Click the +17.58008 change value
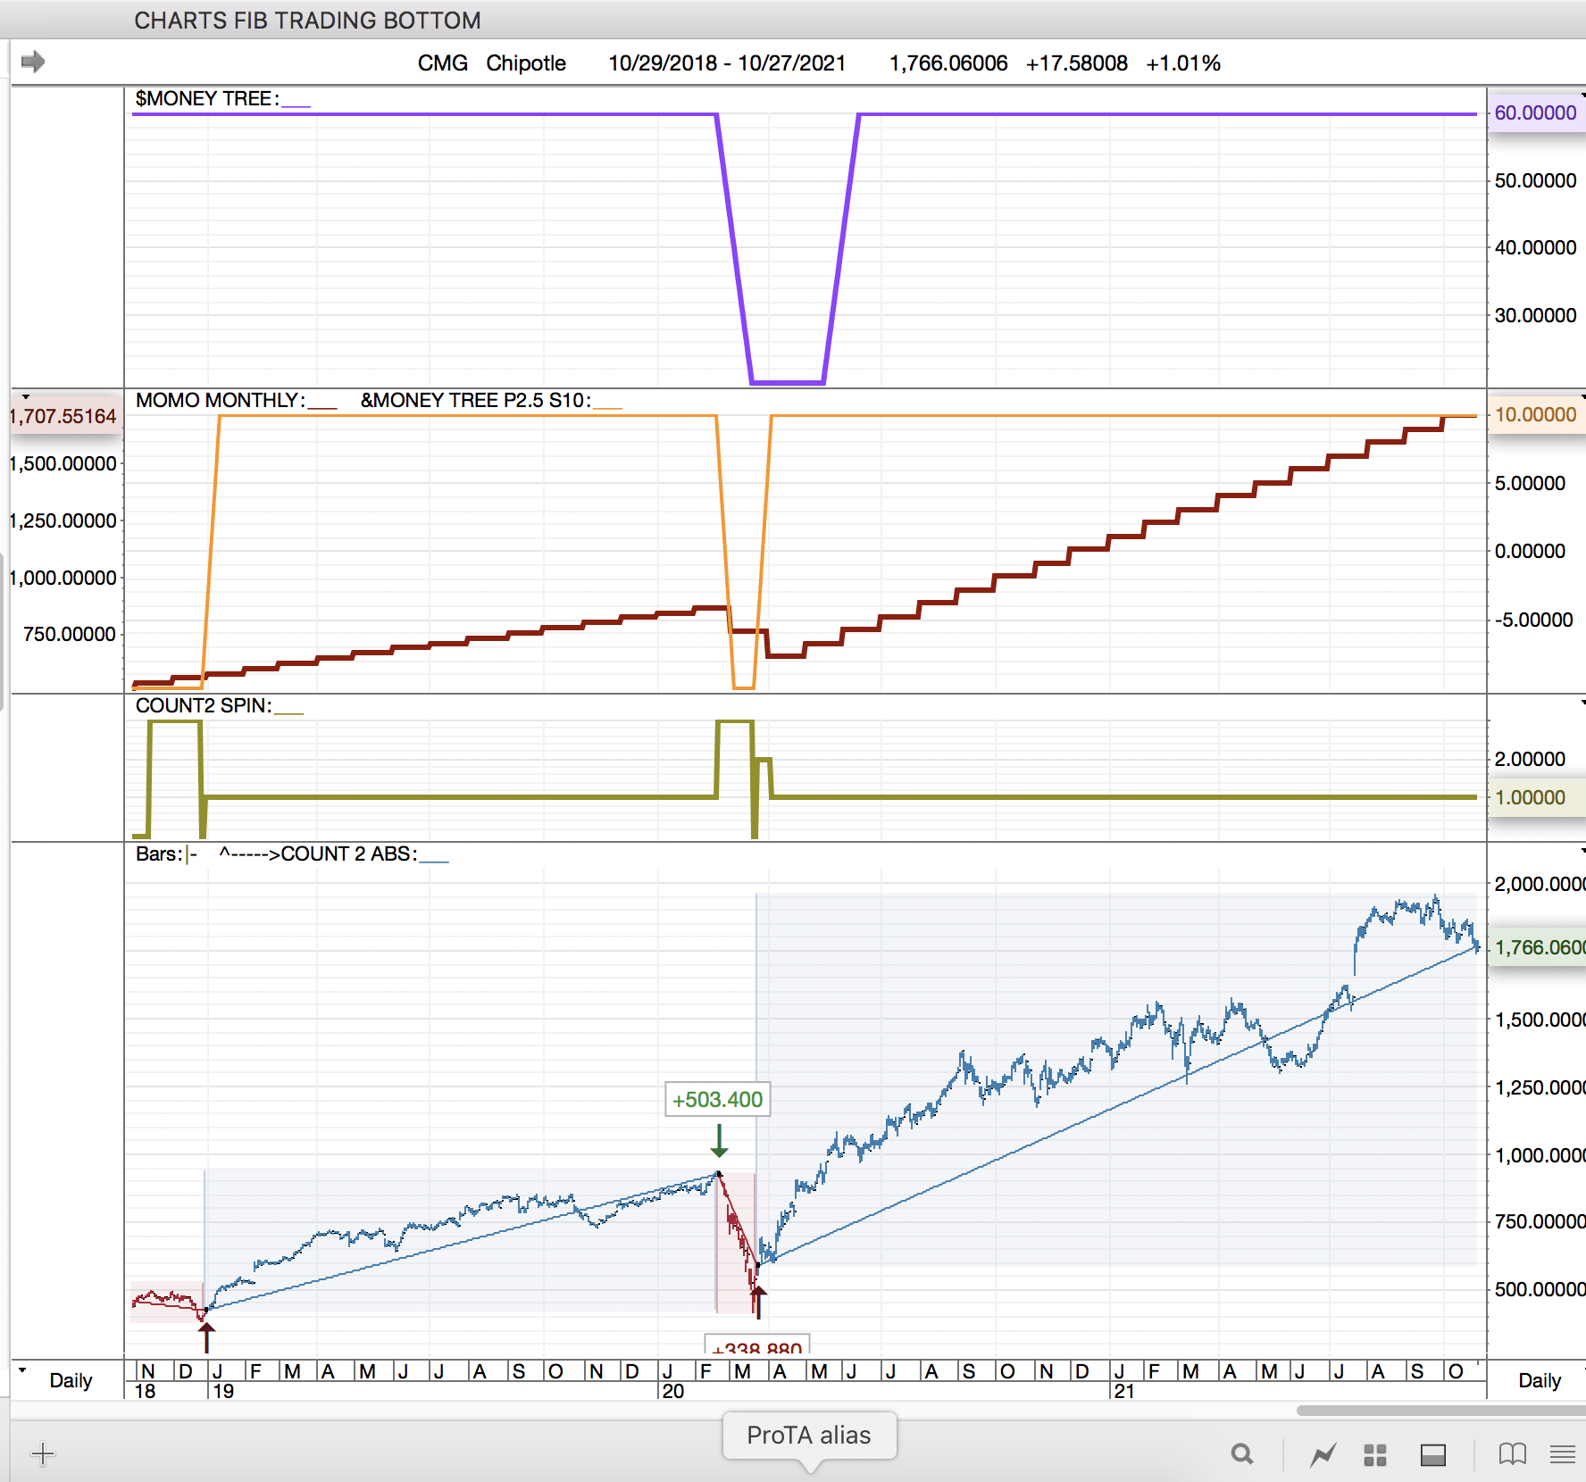The width and height of the screenshot is (1586, 1482). [1077, 63]
